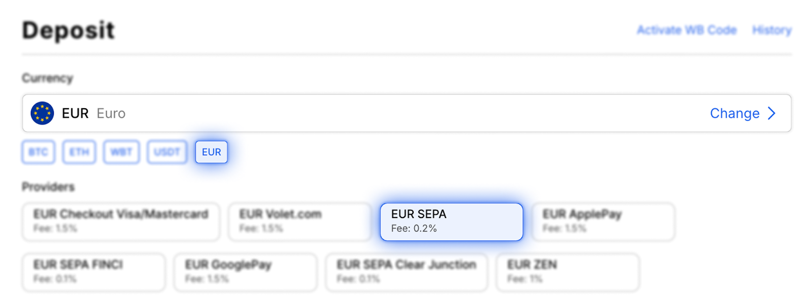This screenshot has height=307, width=810.
Task: Open the Activate WB Code link
Action: (686, 30)
